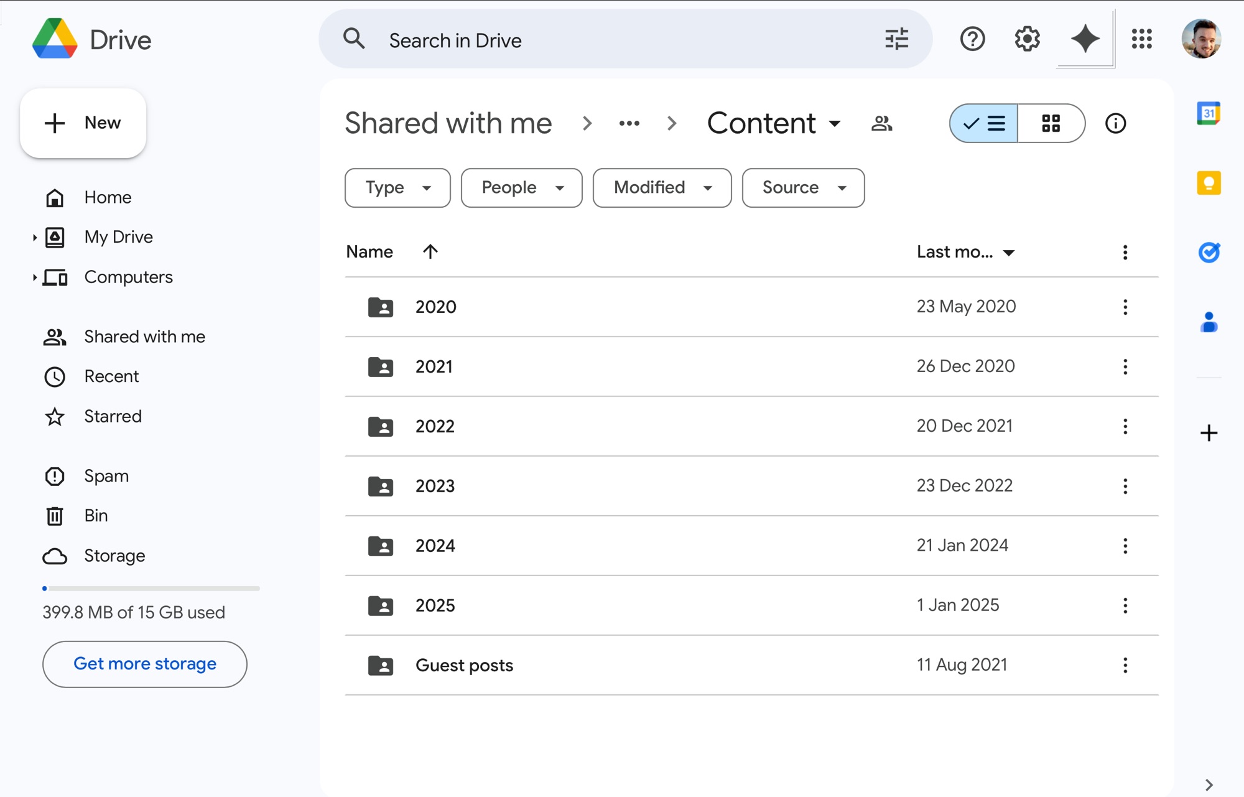1244x797 pixels.
Task: Open Drive settings gear
Action: pos(1027,39)
